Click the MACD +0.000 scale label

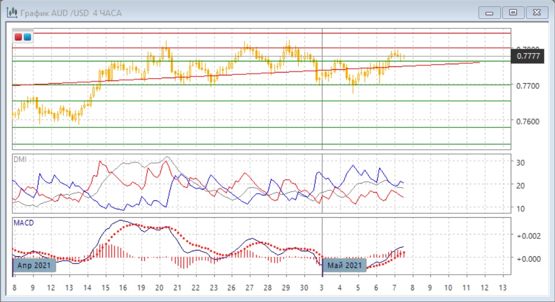pyautogui.click(x=529, y=259)
